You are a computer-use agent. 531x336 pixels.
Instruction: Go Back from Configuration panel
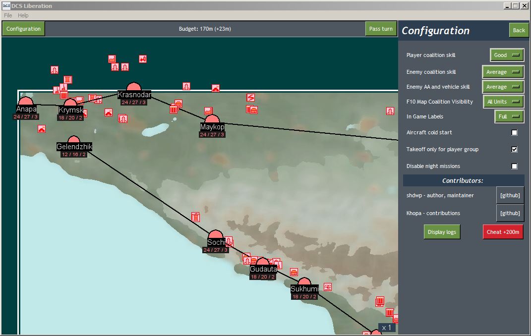(x=519, y=30)
